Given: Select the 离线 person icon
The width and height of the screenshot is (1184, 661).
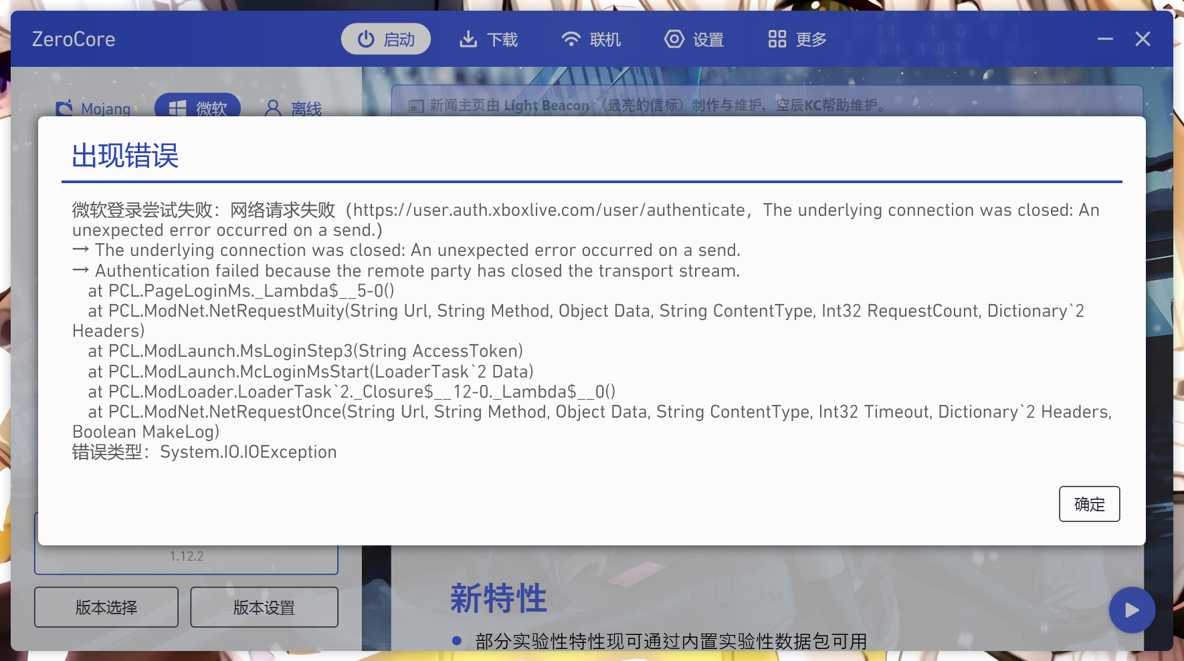Looking at the screenshot, I should 272,108.
